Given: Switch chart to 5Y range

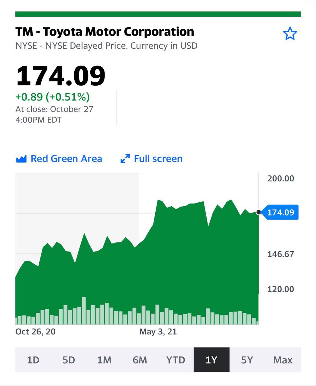Looking at the screenshot, I should 247,360.
